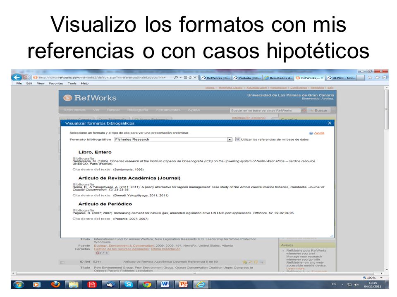The height and width of the screenshot is (297, 397).
Task: Open the Tools menu
Action: [72, 83]
